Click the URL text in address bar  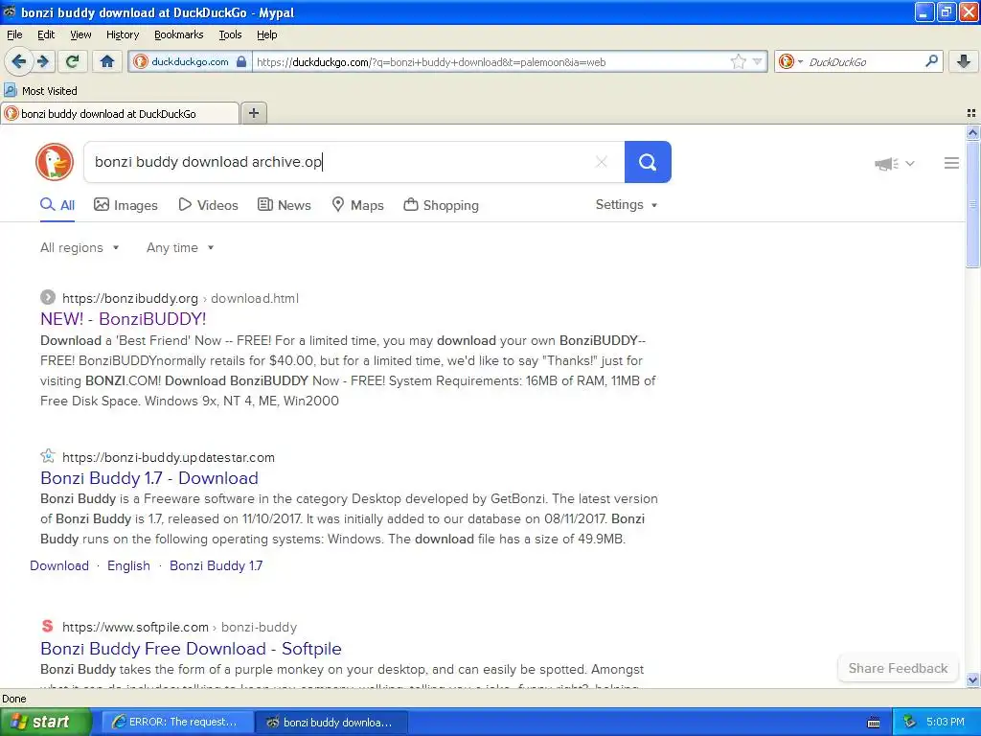coord(431,62)
